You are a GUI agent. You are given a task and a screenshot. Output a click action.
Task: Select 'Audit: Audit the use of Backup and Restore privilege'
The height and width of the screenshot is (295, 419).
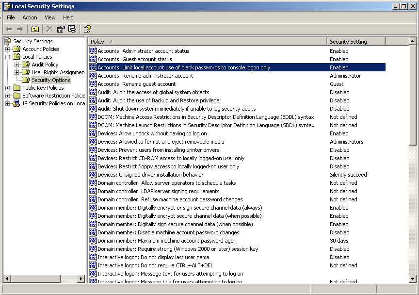(x=159, y=100)
